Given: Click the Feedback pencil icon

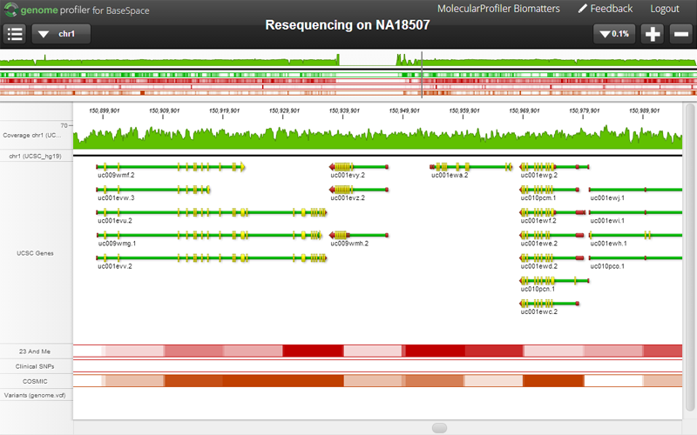Looking at the screenshot, I should click(x=582, y=9).
